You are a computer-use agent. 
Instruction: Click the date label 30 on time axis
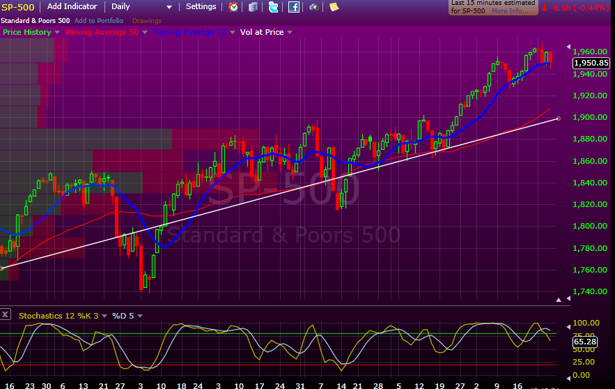[x=46, y=386]
